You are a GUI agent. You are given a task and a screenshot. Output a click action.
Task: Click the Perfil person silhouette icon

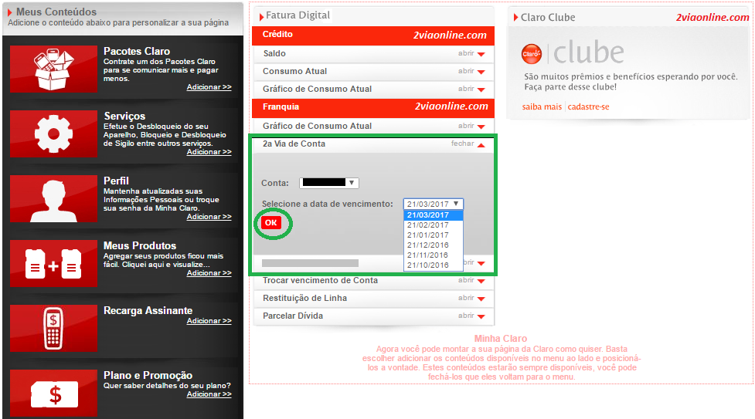point(53,198)
